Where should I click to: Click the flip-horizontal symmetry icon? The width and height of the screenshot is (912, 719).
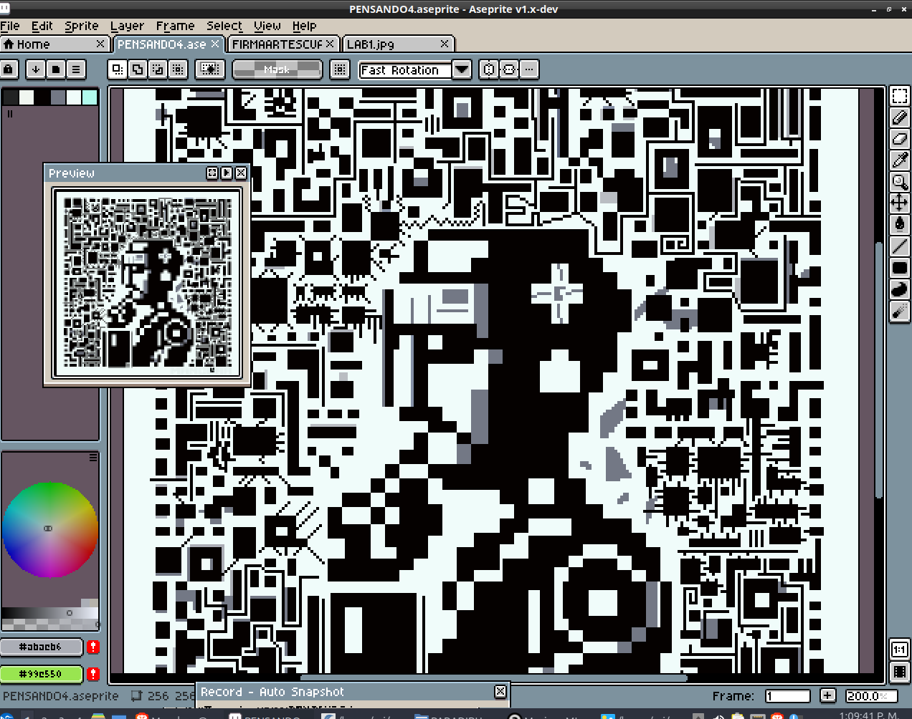click(x=489, y=69)
